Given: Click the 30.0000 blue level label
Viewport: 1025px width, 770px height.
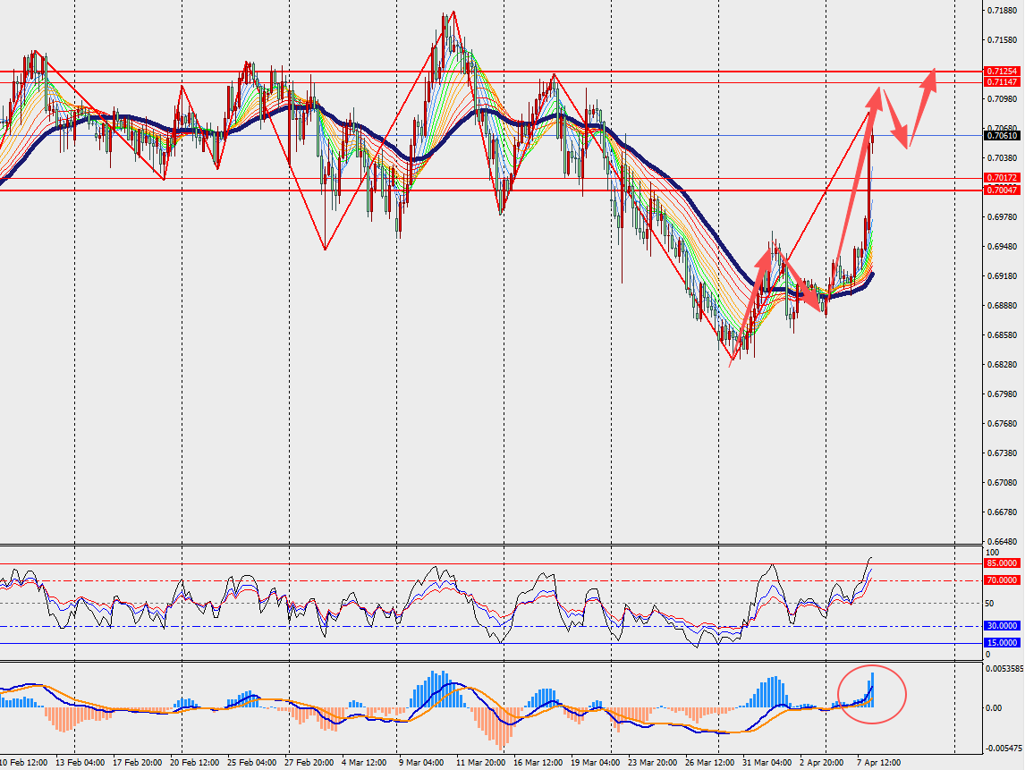Looking at the screenshot, I should (1002, 626).
